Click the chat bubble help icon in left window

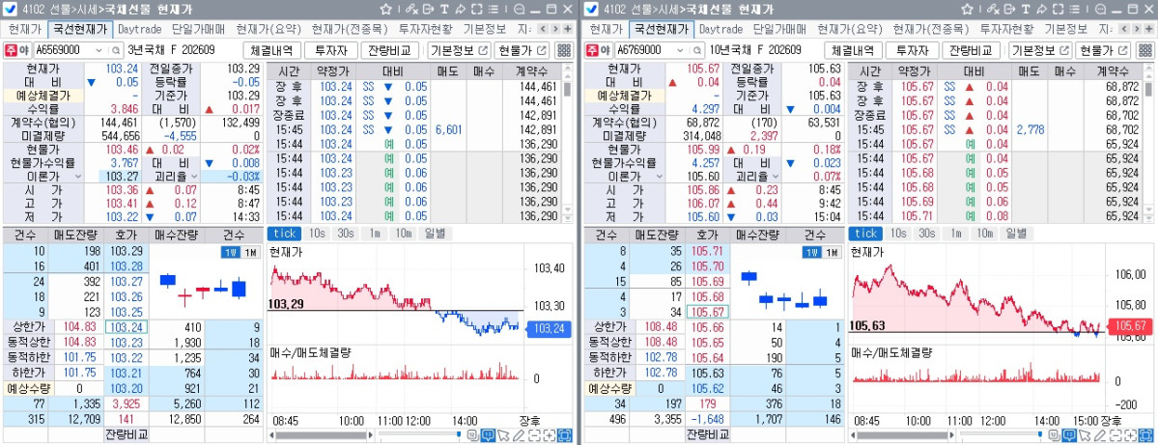[520, 10]
